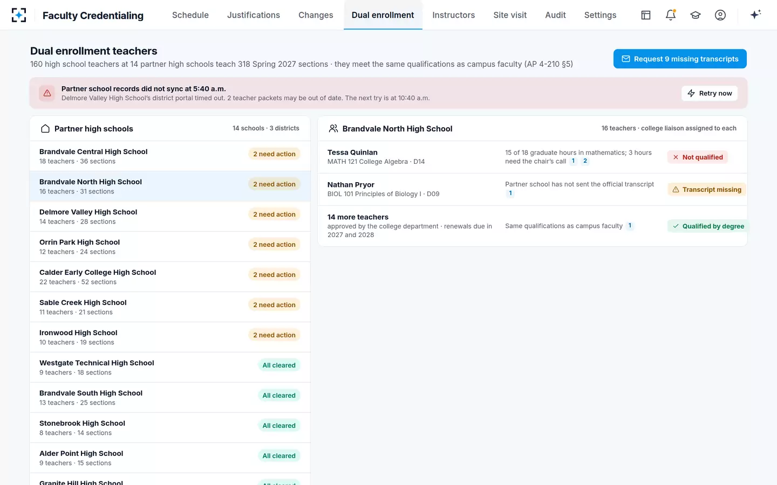Click the house icon beside Partner high schools
The image size is (777, 485).
[x=45, y=129]
